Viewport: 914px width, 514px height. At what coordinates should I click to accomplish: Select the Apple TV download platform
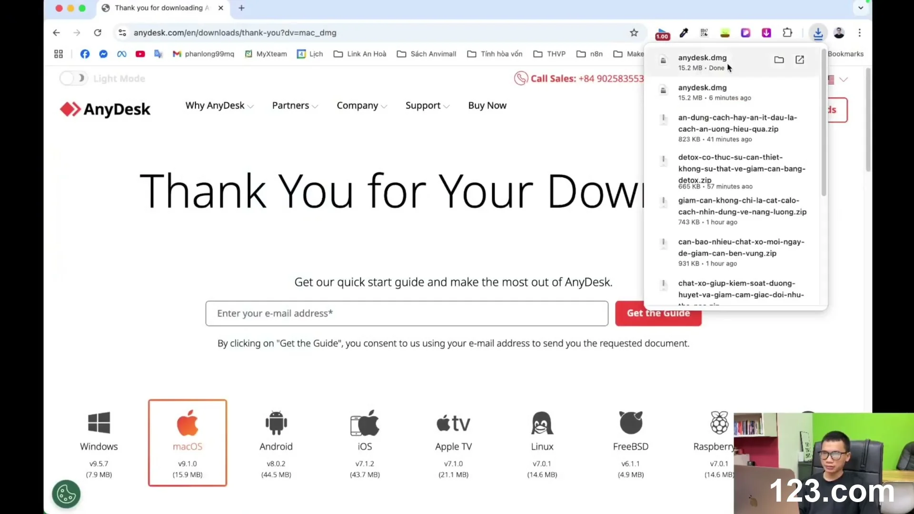tap(453, 444)
